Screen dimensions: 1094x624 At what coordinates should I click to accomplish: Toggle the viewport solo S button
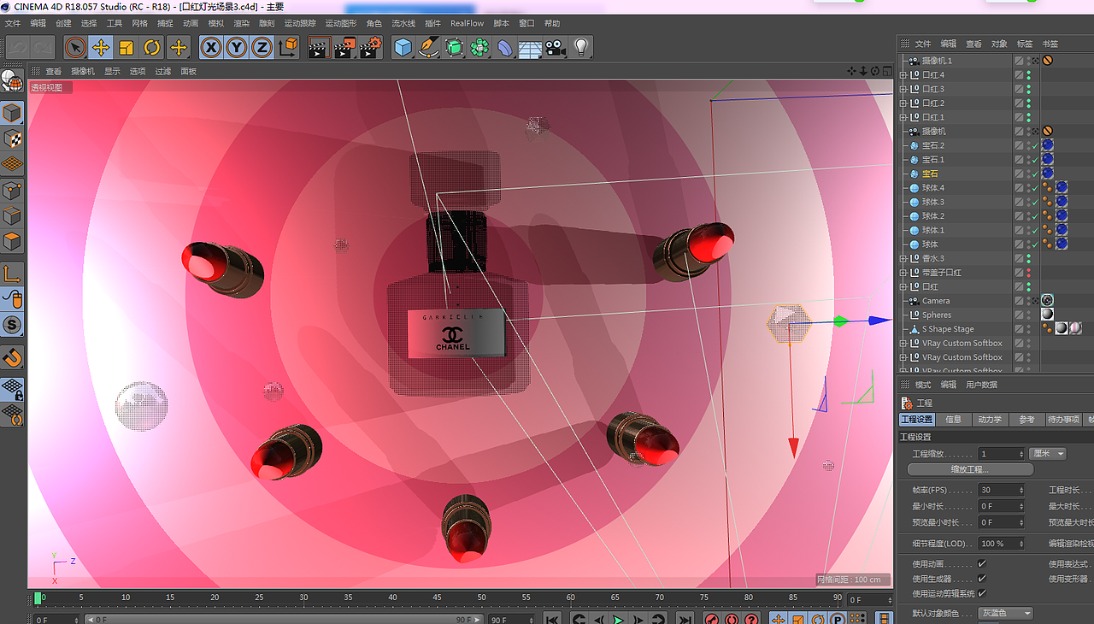(x=12, y=325)
